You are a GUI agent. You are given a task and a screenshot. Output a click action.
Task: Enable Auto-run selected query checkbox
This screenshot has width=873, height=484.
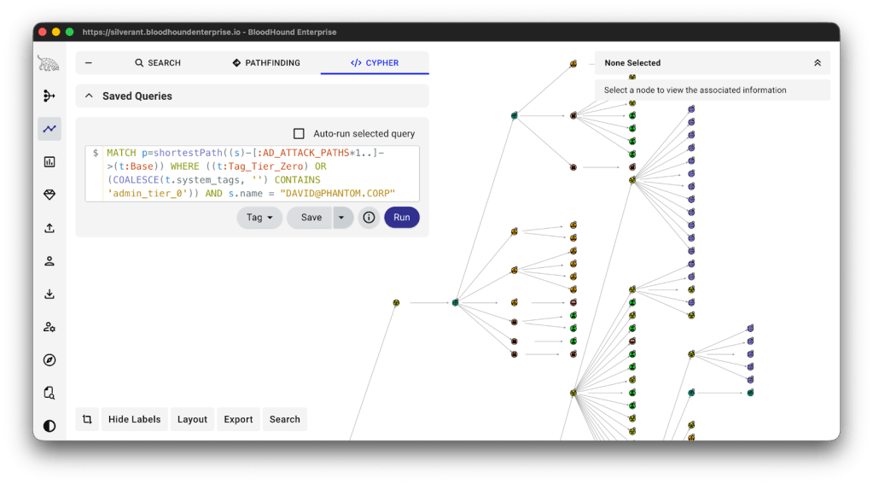[299, 134]
